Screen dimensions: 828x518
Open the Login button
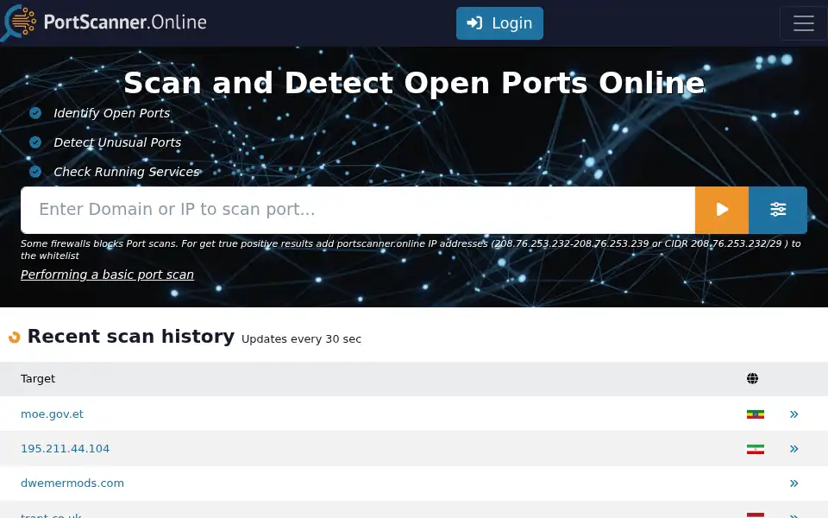click(x=499, y=23)
